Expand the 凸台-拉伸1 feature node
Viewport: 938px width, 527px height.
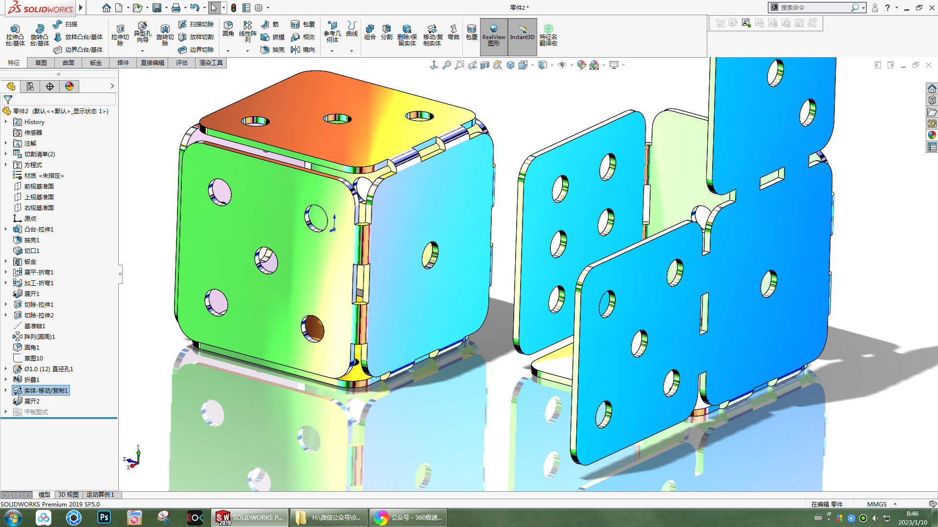pyautogui.click(x=6, y=229)
